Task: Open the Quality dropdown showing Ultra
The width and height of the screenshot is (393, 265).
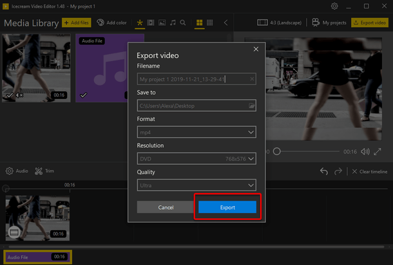Action: pos(196,185)
